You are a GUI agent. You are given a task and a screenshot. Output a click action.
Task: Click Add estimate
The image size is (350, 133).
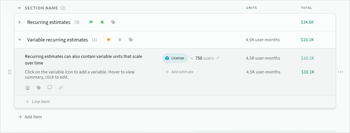[x=179, y=72]
